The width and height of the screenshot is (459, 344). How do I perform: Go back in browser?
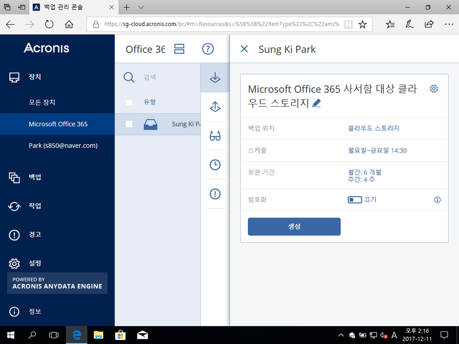click(10, 24)
